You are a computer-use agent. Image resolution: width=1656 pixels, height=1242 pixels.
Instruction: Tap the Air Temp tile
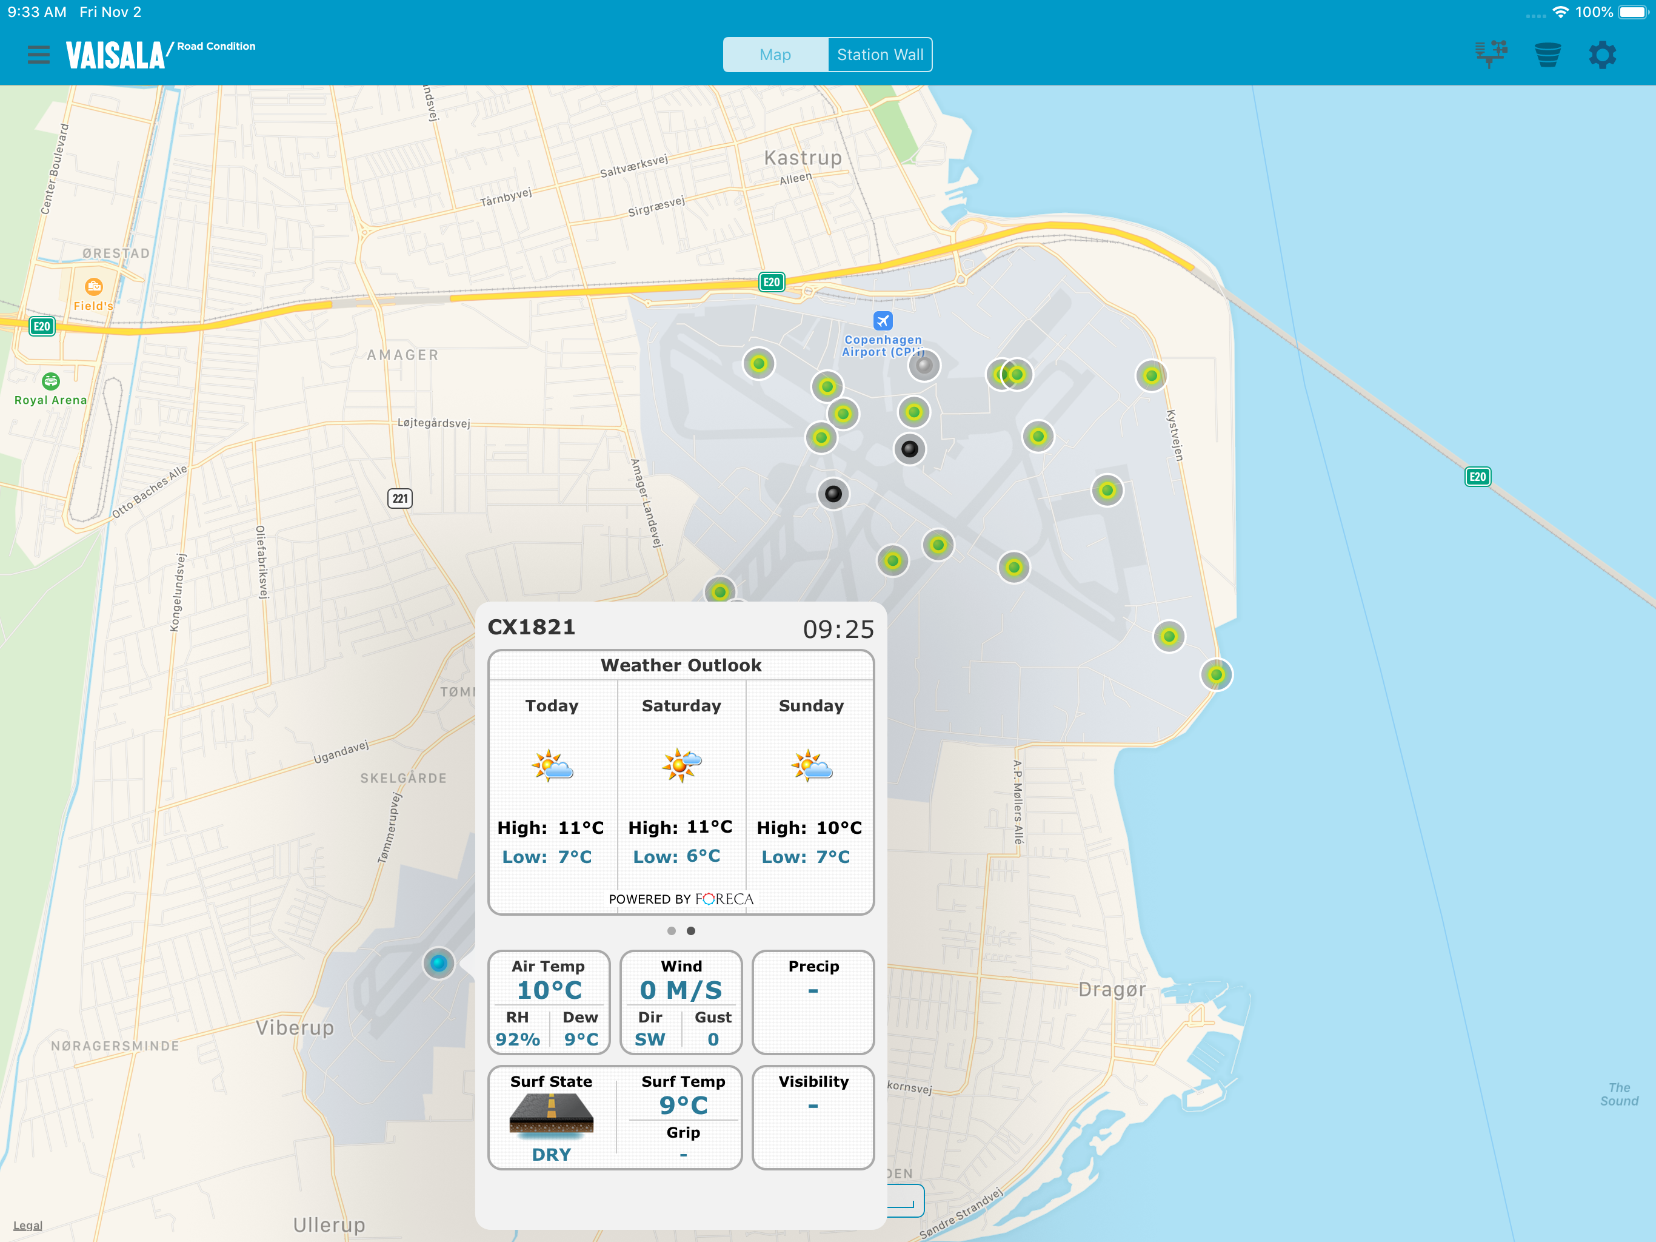pos(549,1001)
